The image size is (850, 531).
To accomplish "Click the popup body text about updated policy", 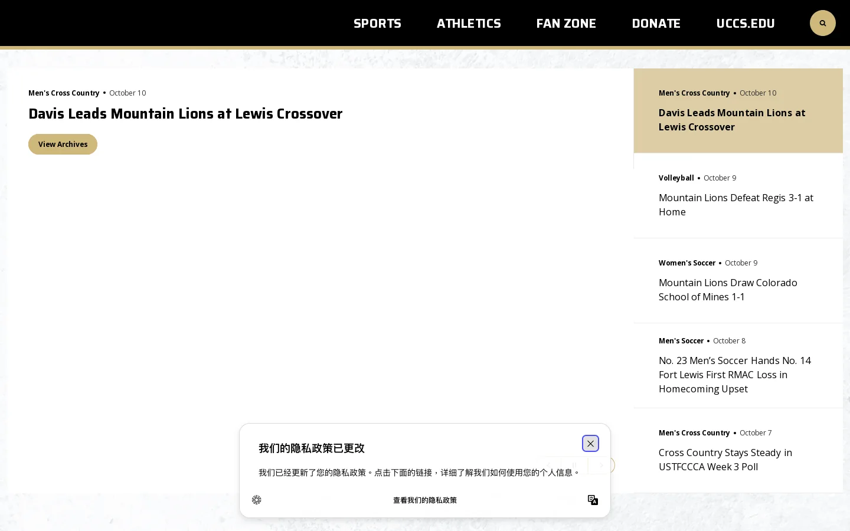I will [420, 473].
